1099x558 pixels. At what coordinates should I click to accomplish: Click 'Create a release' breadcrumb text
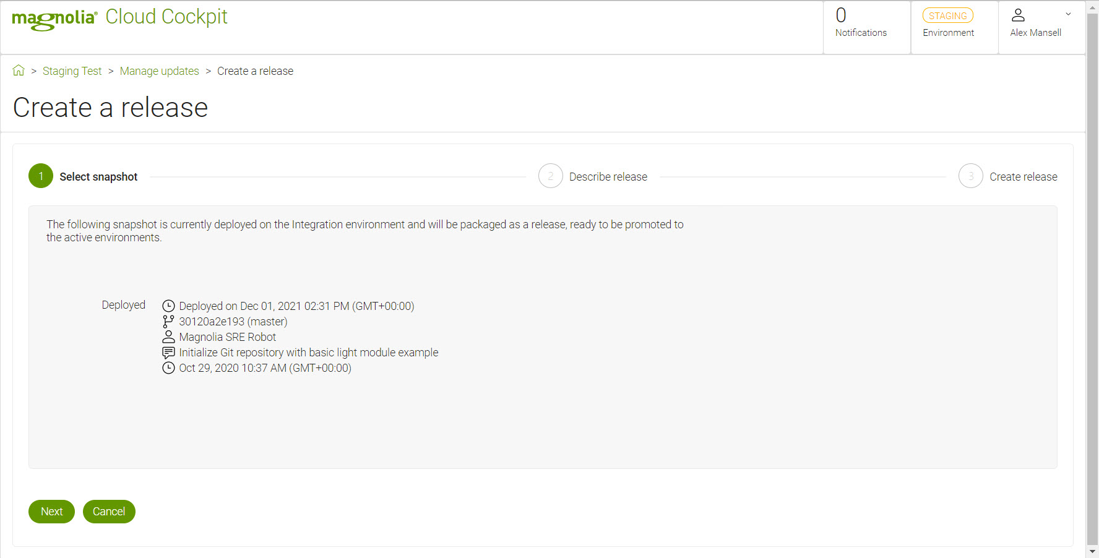tap(255, 71)
